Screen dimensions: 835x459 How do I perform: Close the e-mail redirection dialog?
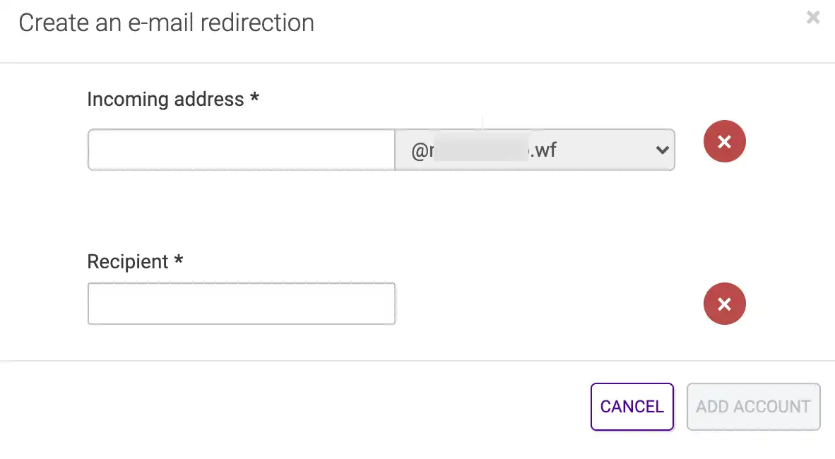coord(812,18)
